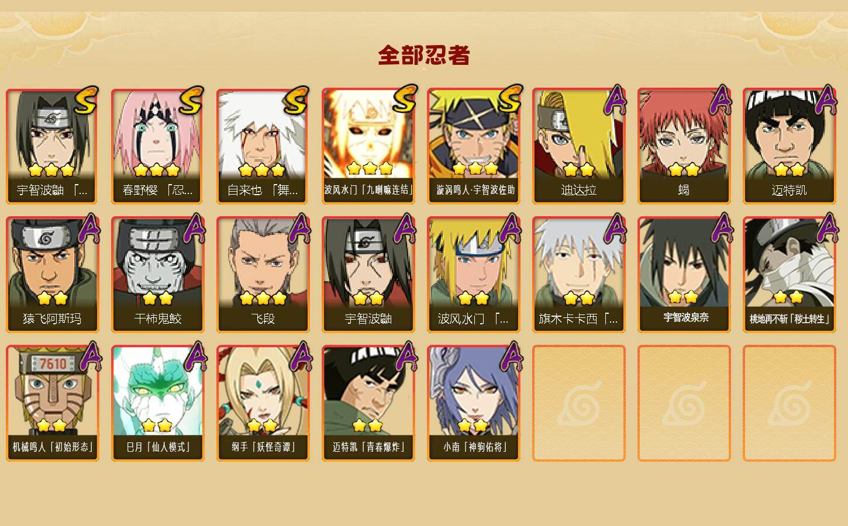Open the 宇智波泉奈 ninja card
Screen dimensions: 848x526
point(684,275)
